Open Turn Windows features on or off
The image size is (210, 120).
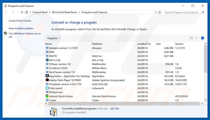coord(25,35)
